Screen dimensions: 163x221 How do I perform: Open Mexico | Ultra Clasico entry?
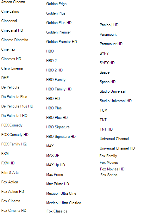tap(64, 203)
